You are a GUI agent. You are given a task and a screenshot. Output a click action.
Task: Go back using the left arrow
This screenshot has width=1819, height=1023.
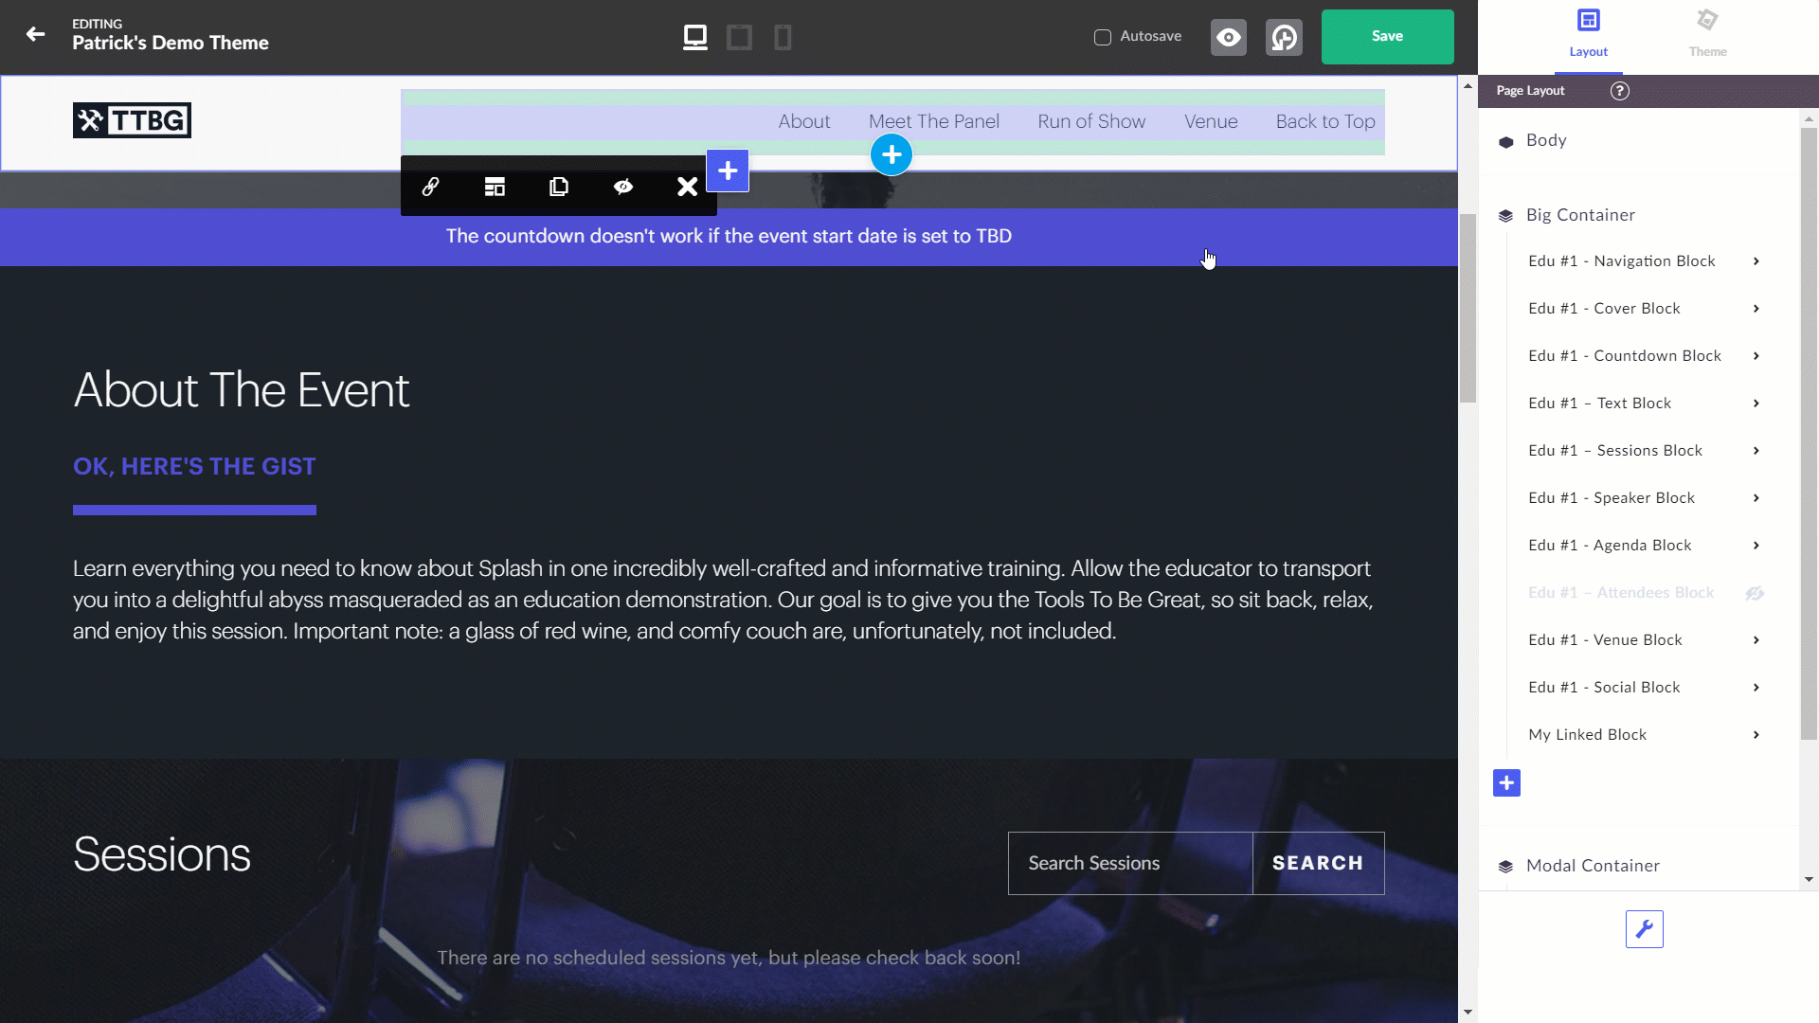click(x=35, y=35)
